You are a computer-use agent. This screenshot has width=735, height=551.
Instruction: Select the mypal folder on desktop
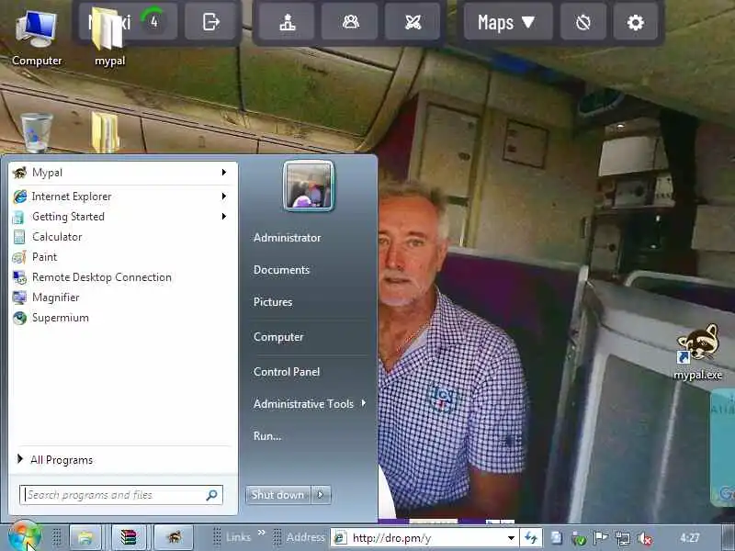pos(109,39)
